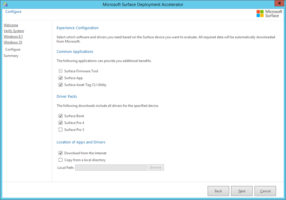The width and height of the screenshot is (286, 200).
Task: Click the Back button
Action: (218, 191)
